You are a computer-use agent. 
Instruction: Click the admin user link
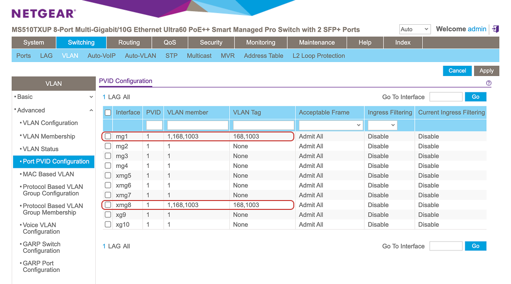pyautogui.click(x=477, y=29)
